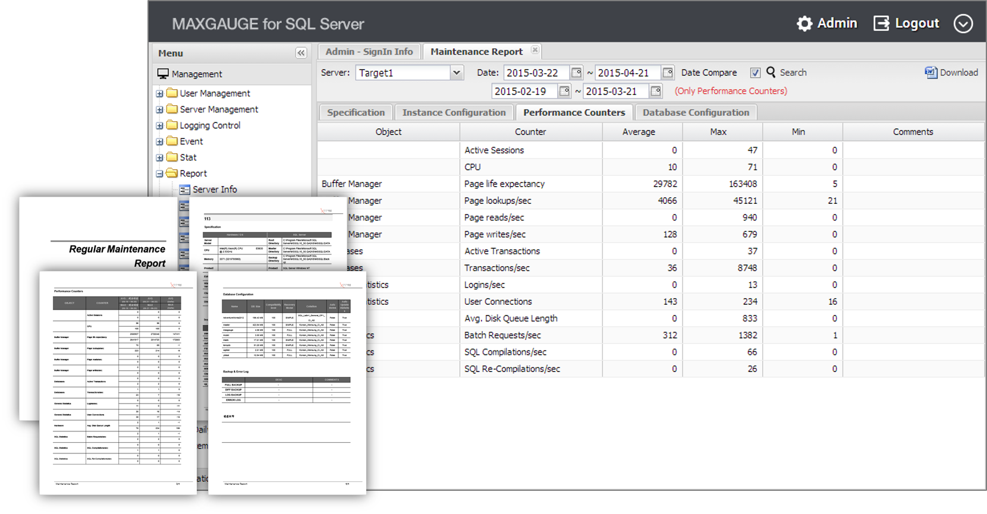
Task: Click the start date field 2015-03-22
Action: pyautogui.click(x=536, y=72)
